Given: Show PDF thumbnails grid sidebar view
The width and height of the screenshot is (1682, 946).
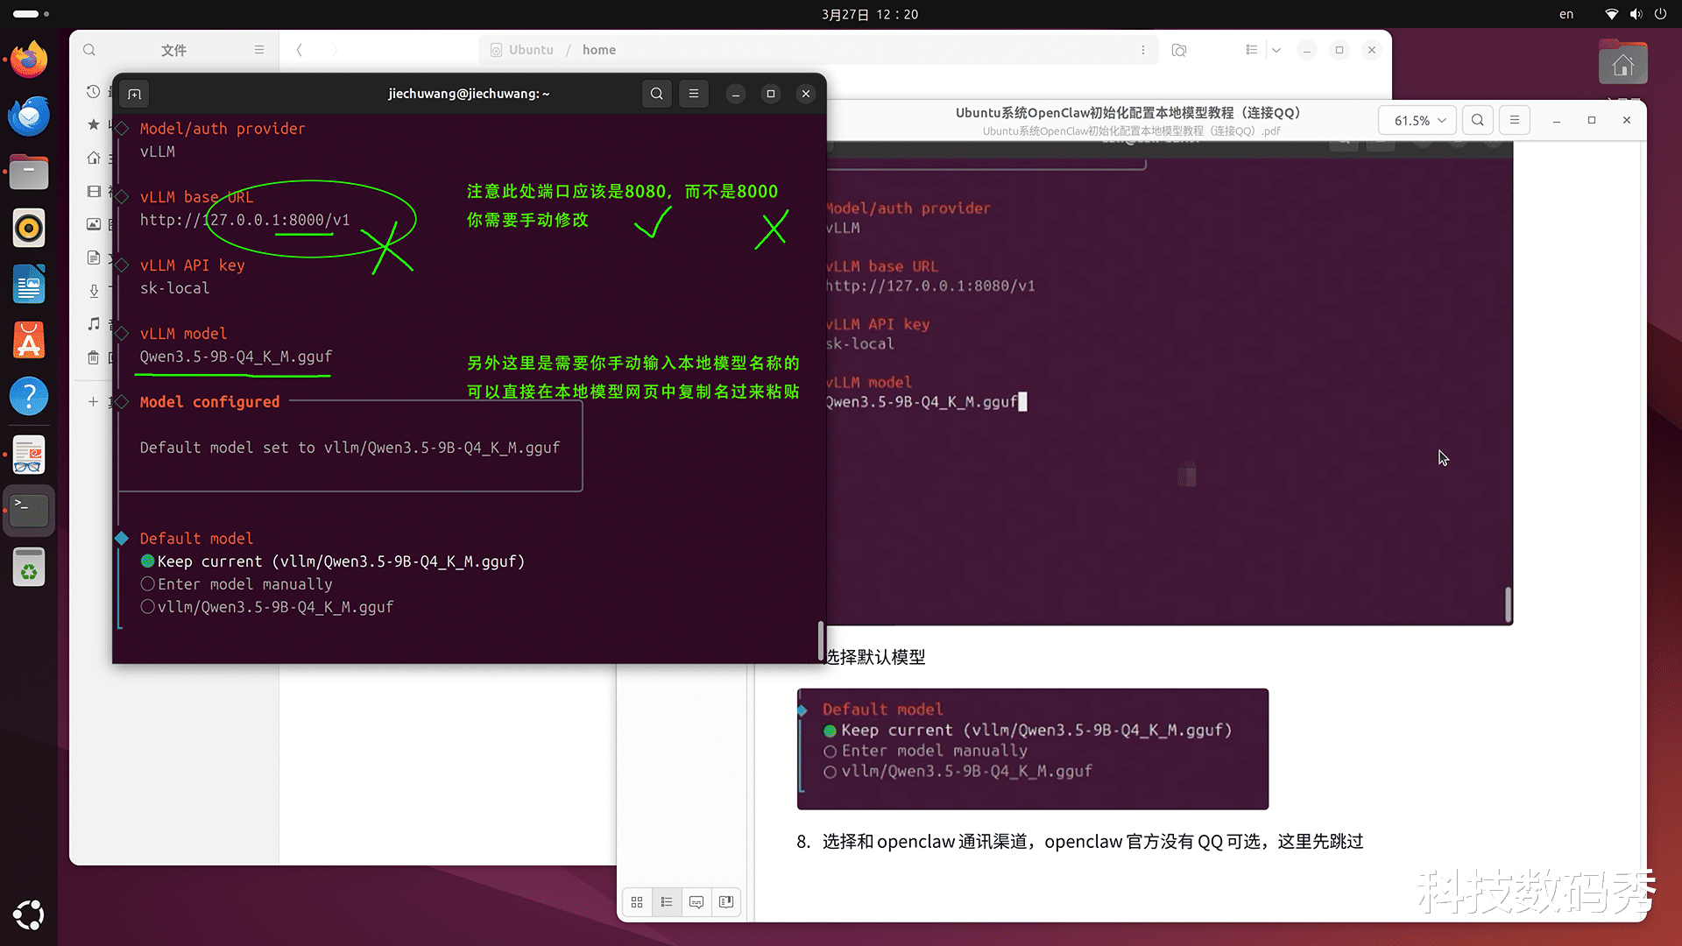Looking at the screenshot, I should click(x=637, y=902).
